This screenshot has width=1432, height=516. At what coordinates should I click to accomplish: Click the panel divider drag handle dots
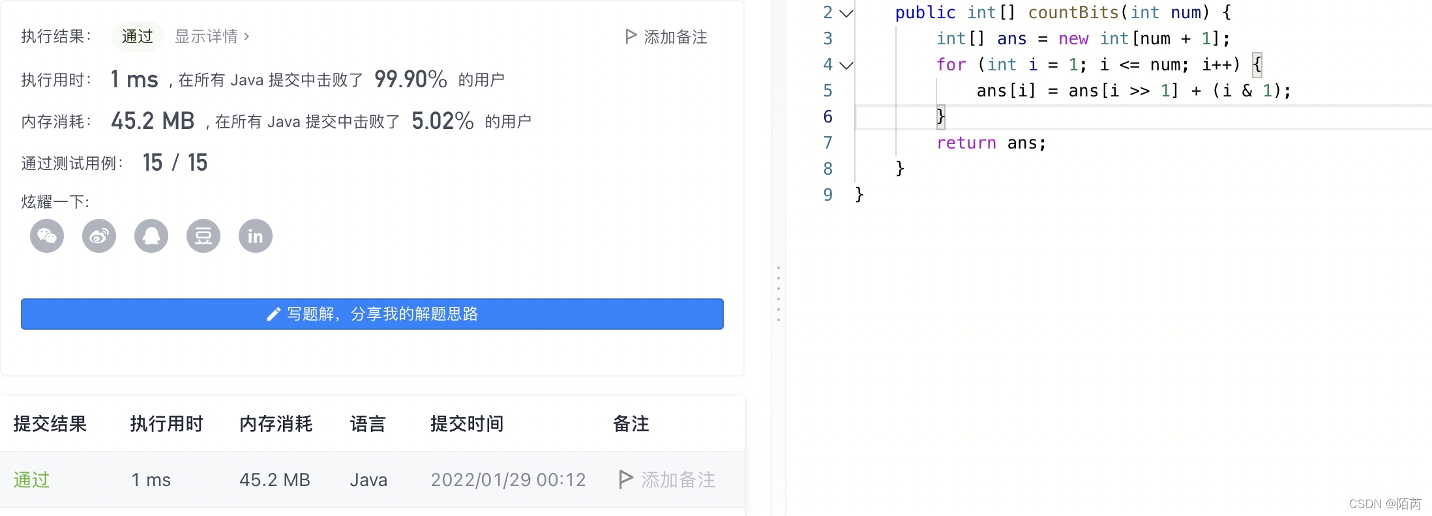click(x=779, y=294)
